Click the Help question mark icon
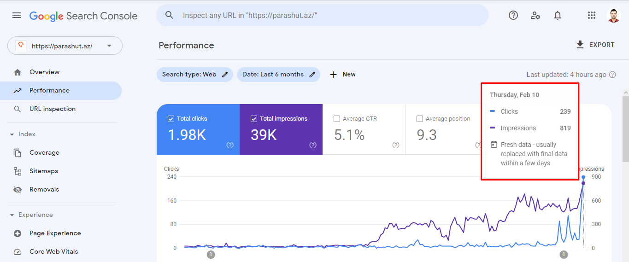The height and width of the screenshot is (262, 629). coord(513,15)
